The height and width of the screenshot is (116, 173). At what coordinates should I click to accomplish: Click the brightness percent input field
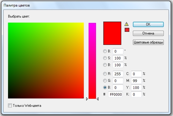click(118, 65)
